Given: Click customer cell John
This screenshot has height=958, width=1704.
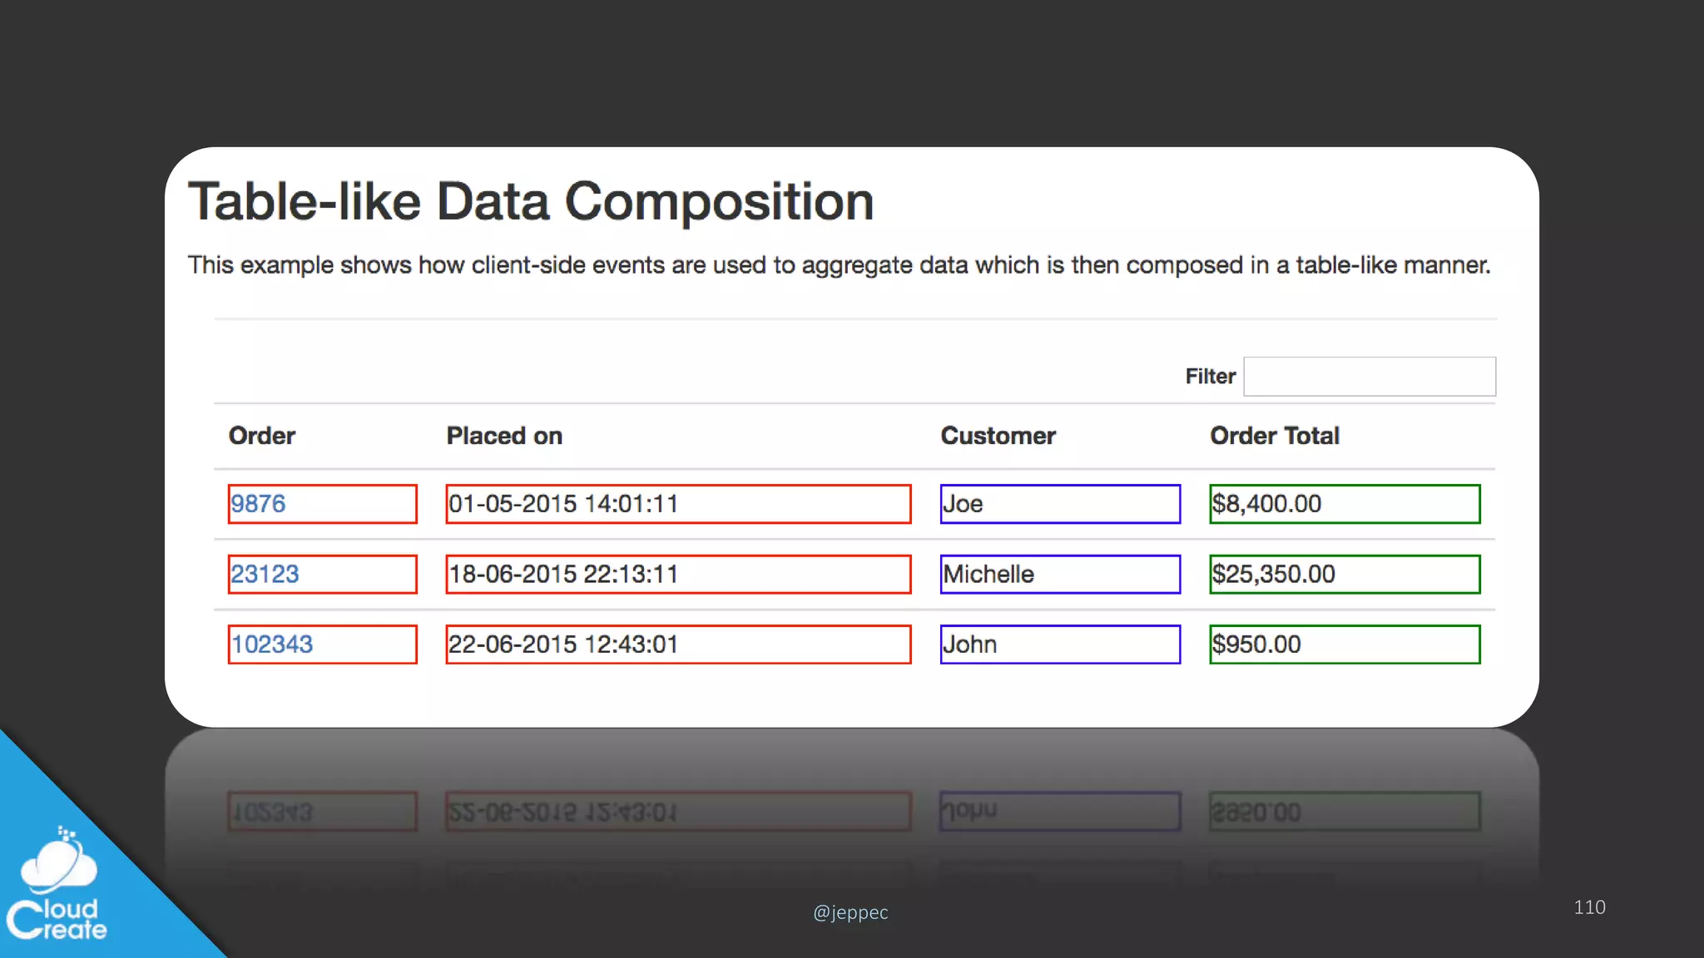Looking at the screenshot, I should click(x=970, y=644).
